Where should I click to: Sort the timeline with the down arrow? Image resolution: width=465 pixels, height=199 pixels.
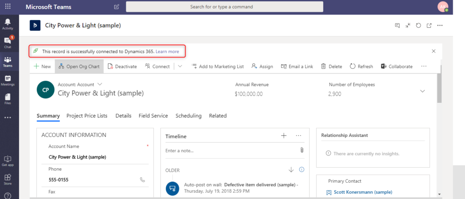coord(291,170)
